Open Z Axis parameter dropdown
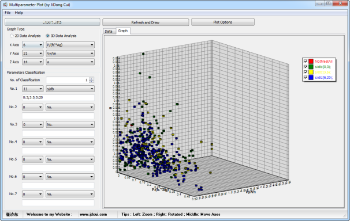350x221 pixels. tap(70, 62)
